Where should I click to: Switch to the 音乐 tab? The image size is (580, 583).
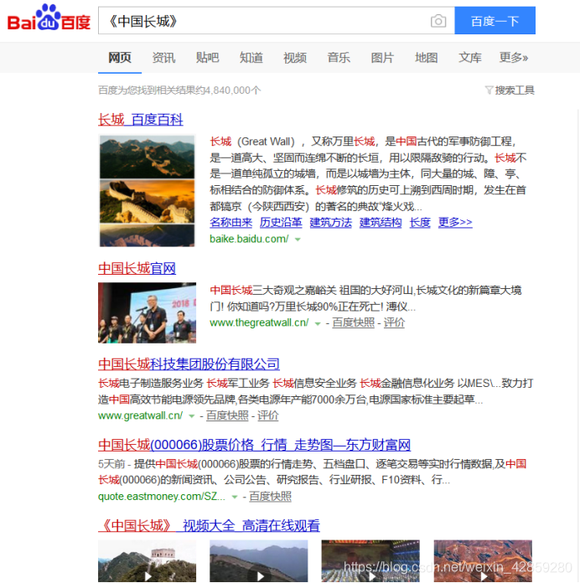339,58
